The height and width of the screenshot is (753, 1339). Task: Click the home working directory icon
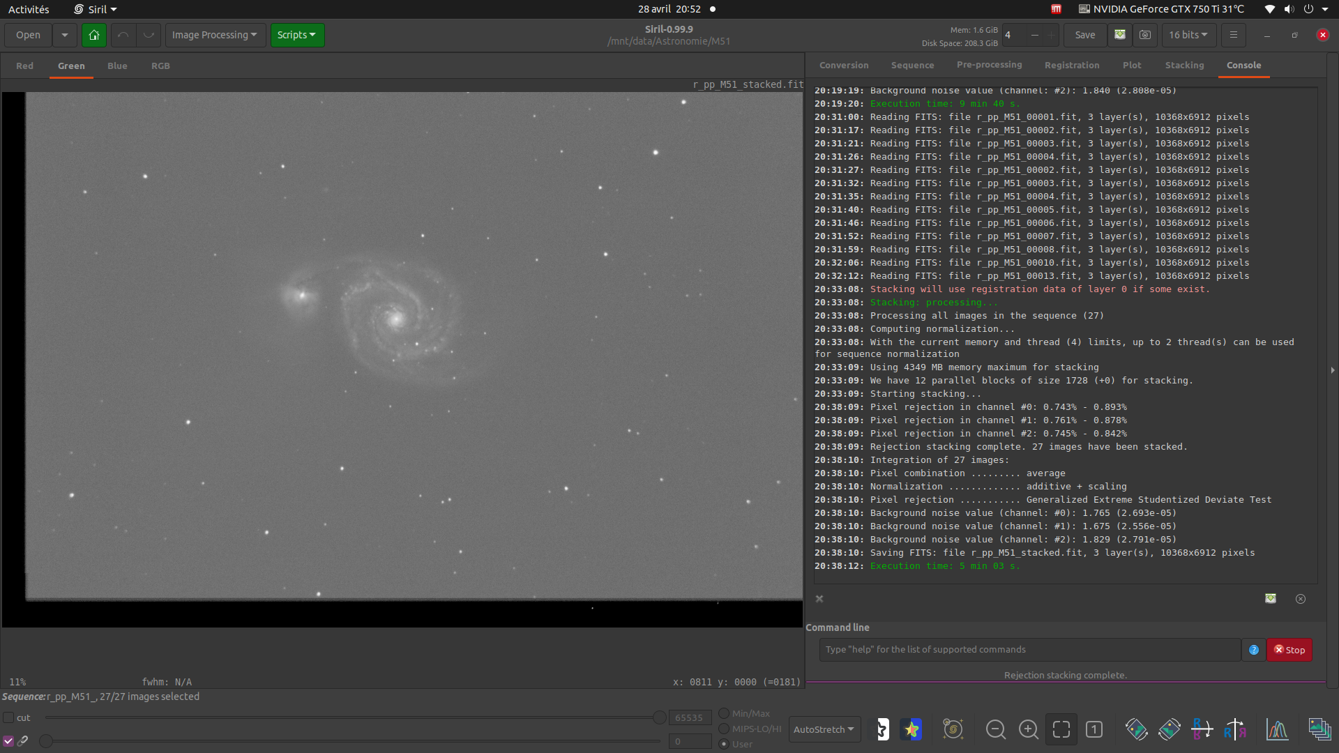tap(94, 35)
